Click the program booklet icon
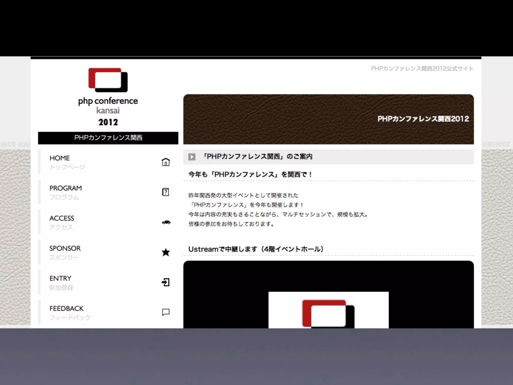513x385 pixels. click(166, 192)
